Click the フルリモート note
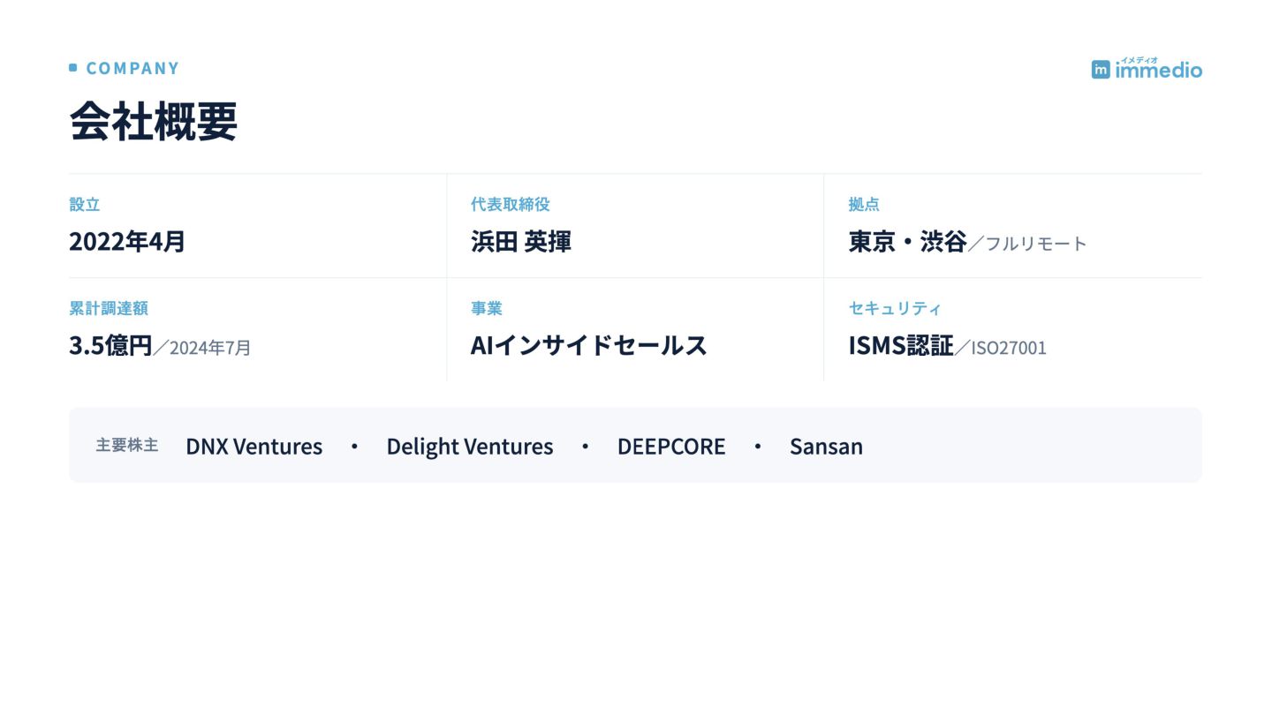This screenshot has height=715, width=1272. (x=1036, y=244)
